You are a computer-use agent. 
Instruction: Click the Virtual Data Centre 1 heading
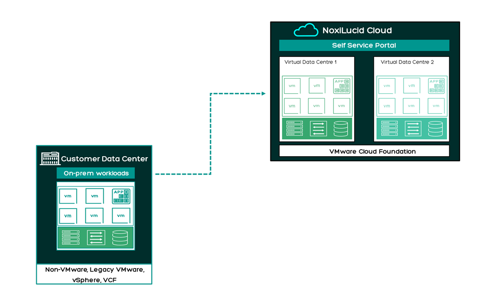point(310,62)
